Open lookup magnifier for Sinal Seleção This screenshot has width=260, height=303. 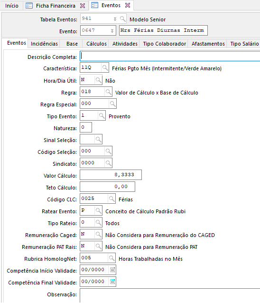98,139
